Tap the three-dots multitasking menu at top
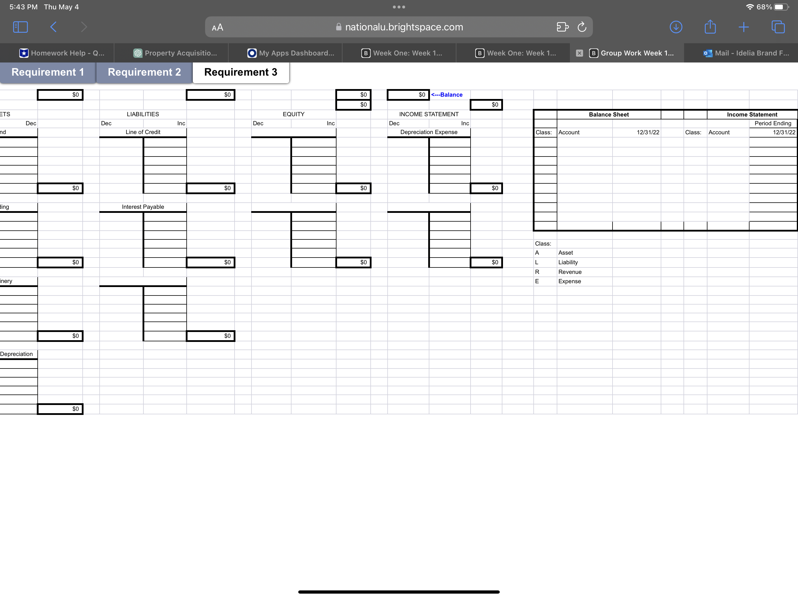 [x=399, y=7]
